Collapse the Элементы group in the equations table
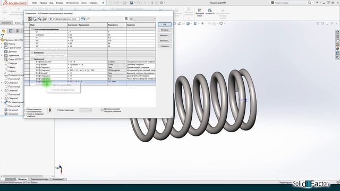 pos(32,53)
